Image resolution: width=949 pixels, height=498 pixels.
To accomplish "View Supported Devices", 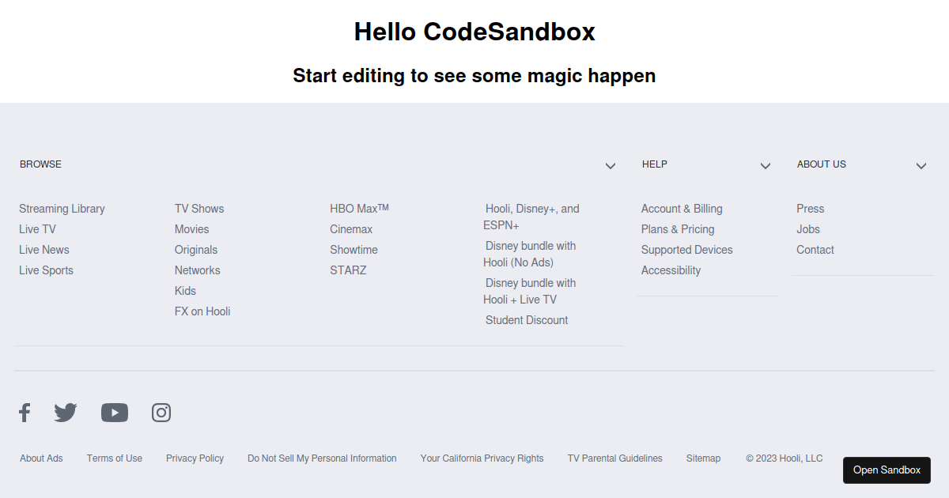I will point(686,249).
